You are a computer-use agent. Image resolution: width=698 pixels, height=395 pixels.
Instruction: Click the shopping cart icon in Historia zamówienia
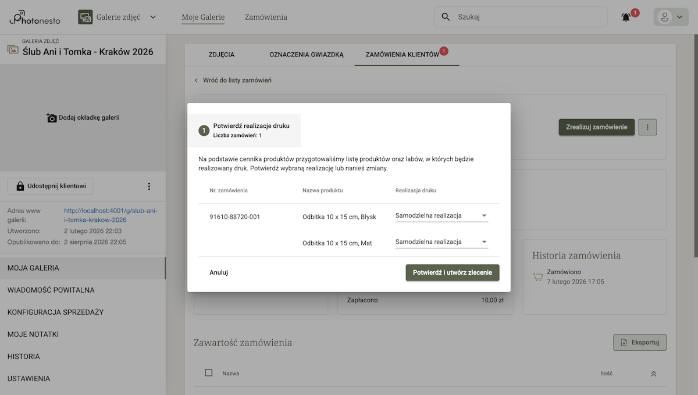(537, 276)
